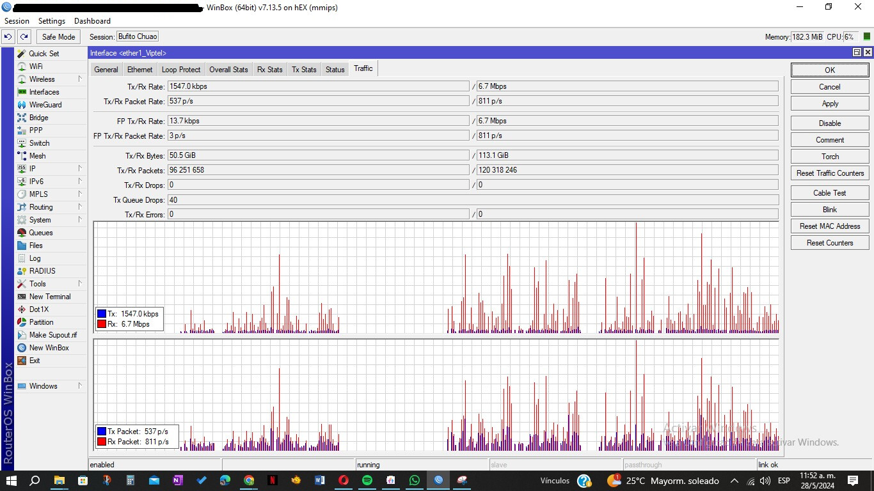The width and height of the screenshot is (874, 491).
Task: Launch New Terminal from the sidebar
Action: 51,296
